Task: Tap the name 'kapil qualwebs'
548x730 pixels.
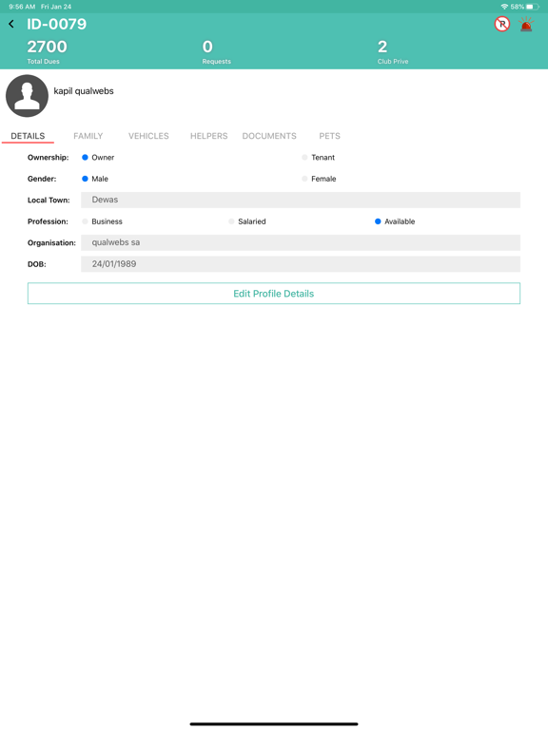Action: (84, 91)
